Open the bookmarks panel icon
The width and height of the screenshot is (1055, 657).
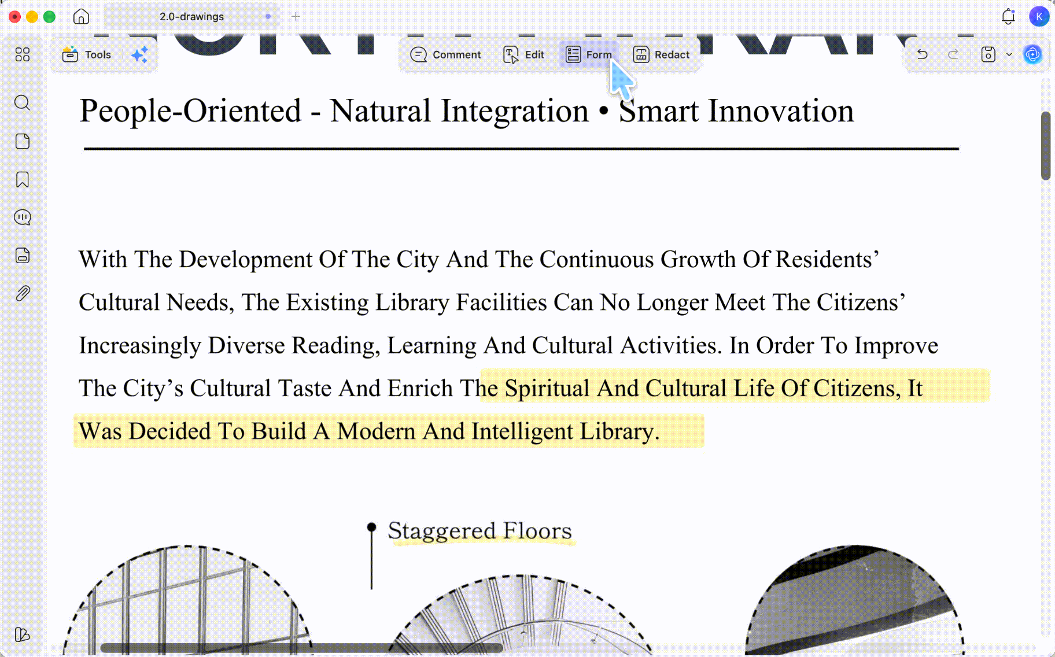pos(23,179)
